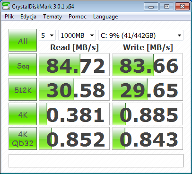
Task: Start the Seq test
Action: pos(23,65)
